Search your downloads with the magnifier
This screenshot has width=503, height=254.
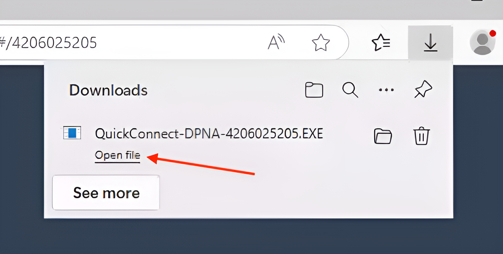click(350, 90)
